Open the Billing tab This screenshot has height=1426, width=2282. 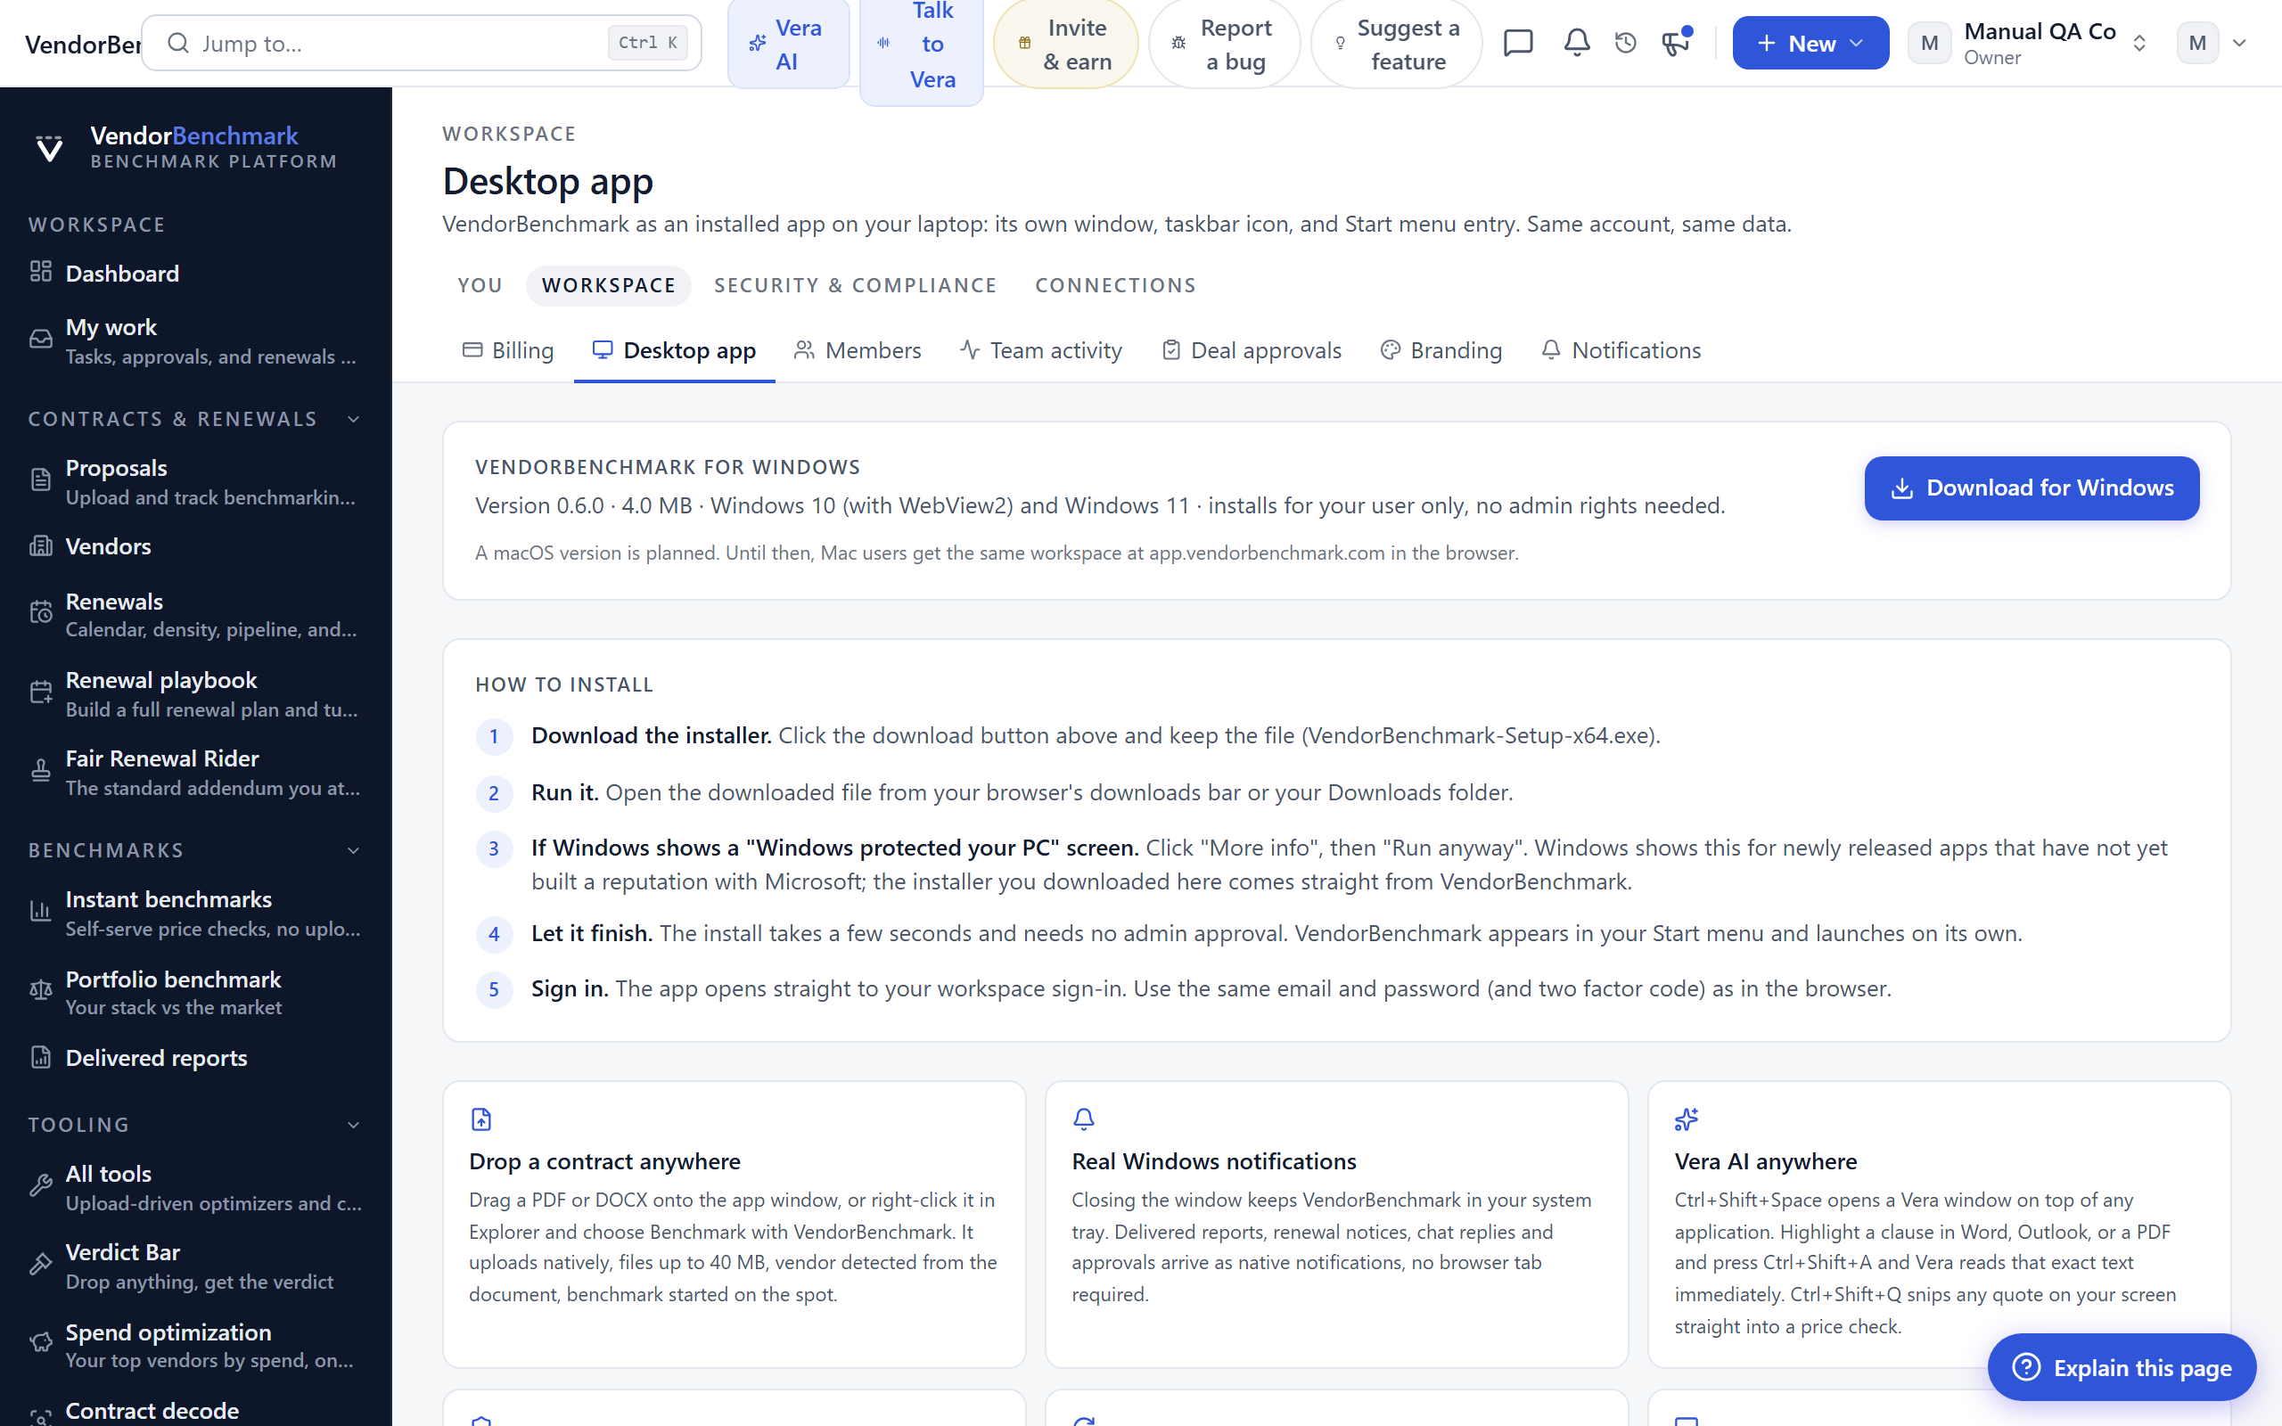click(x=508, y=351)
